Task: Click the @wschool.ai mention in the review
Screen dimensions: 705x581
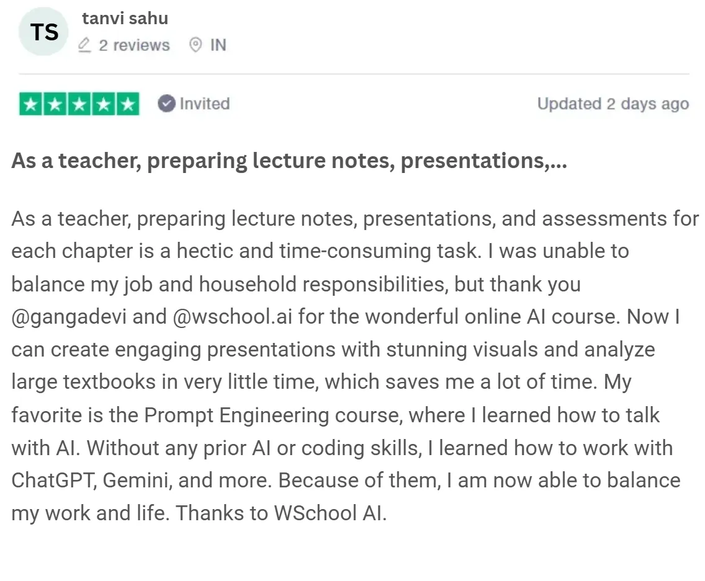Action: point(233,317)
